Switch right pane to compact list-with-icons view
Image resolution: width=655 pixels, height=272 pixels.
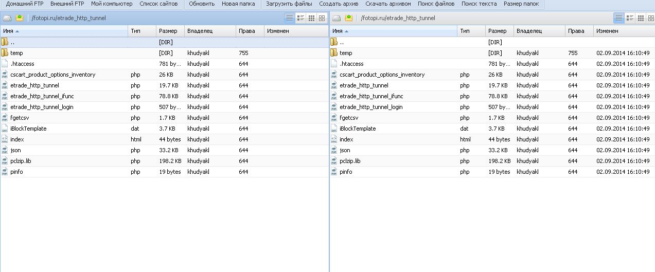630,18
